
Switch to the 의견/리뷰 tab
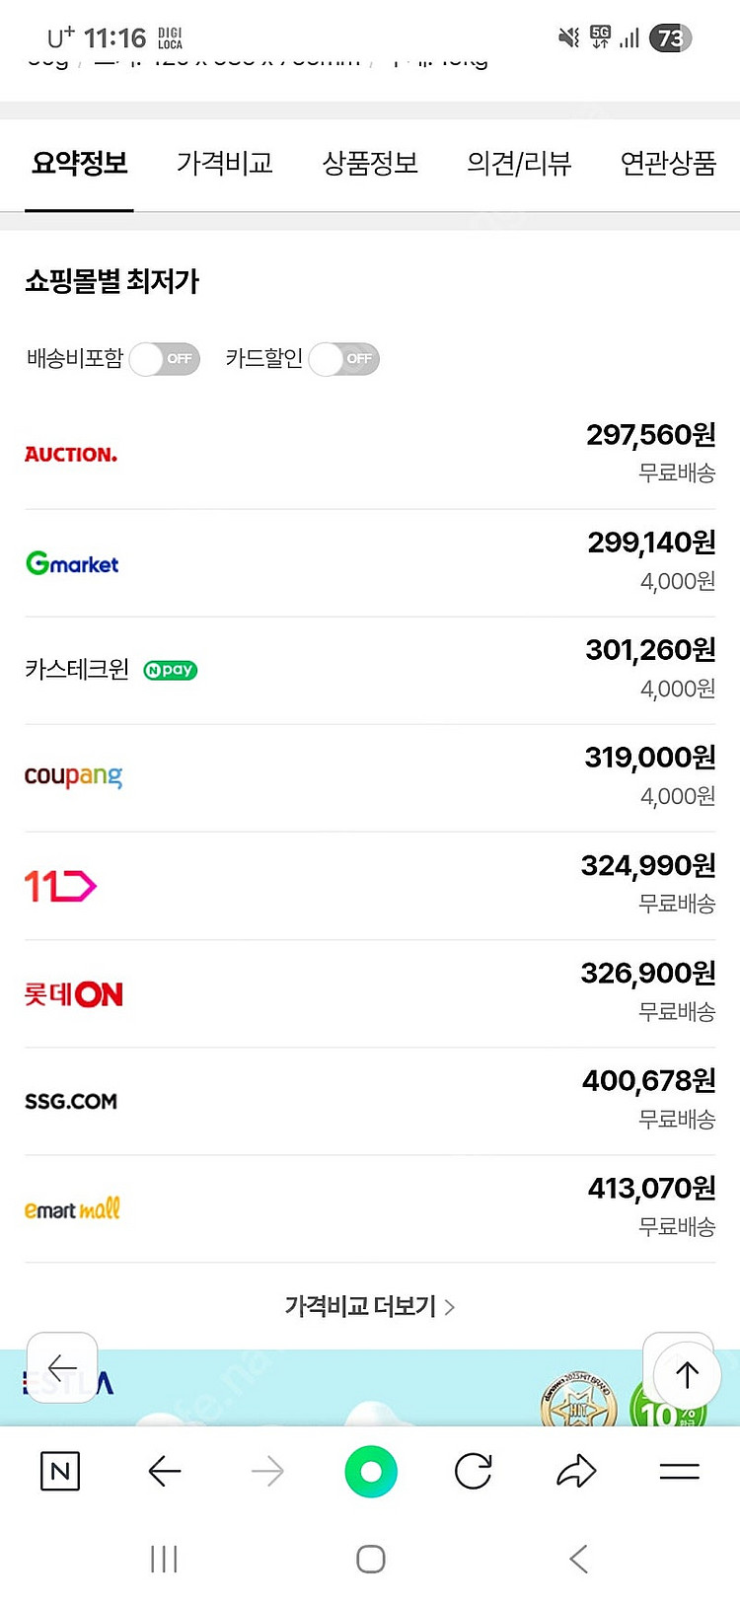click(519, 163)
